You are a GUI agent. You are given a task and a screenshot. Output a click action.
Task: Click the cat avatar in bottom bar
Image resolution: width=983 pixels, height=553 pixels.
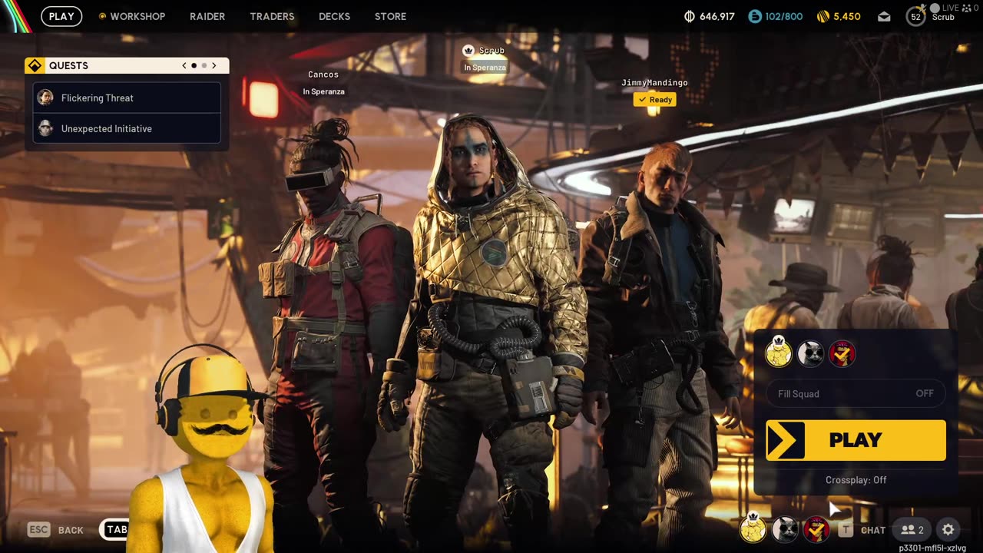point(785,529)
